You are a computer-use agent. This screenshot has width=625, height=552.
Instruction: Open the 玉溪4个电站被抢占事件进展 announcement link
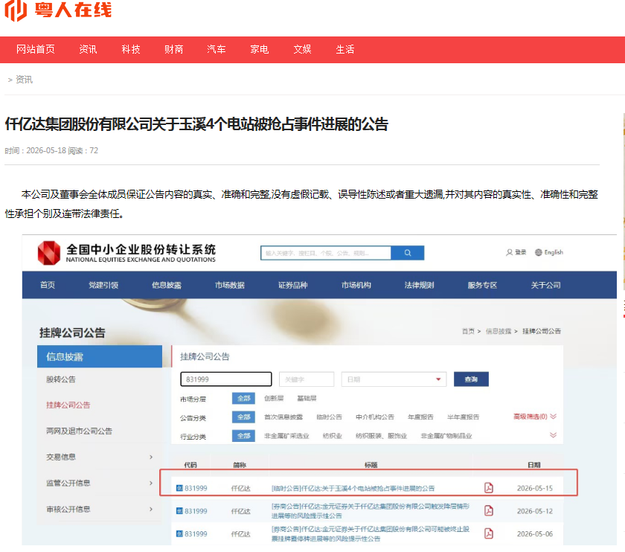tap(353, 488)
